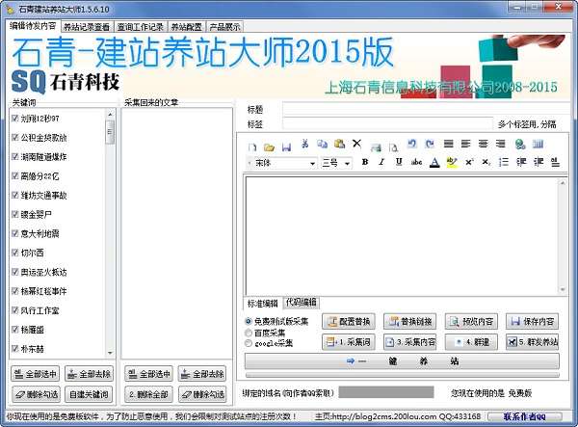This screenshot has height=427, width=578.
Task: Toggle Bold formatting in editor
Action: pyautogui.click(x=365, y=162)
